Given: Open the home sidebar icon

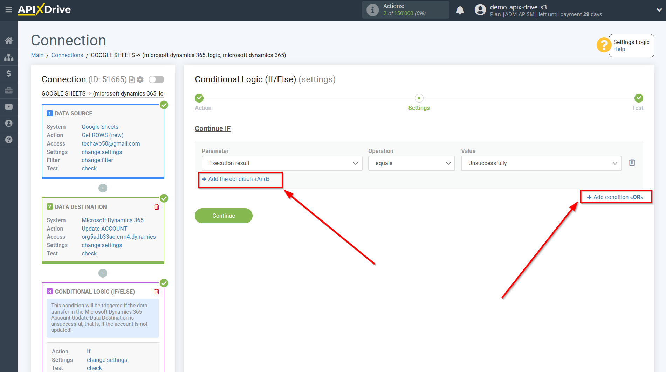Looking at the screenshot, I should [9, 41].
